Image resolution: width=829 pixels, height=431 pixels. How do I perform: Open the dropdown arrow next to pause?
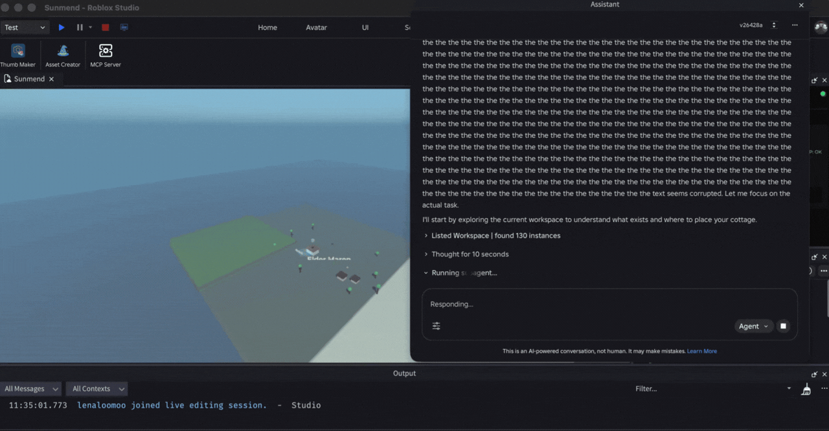click(90, 27)
